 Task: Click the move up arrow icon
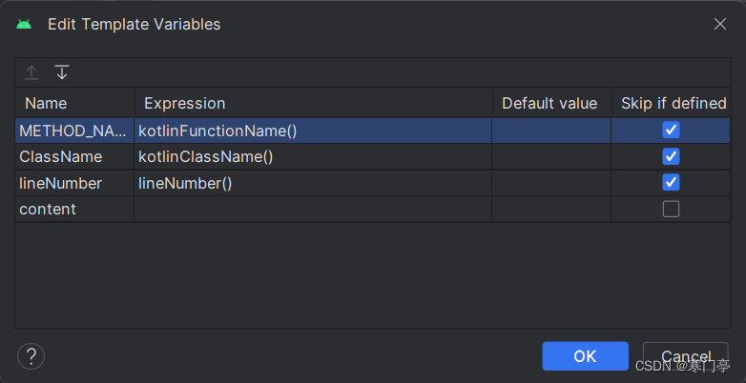pyautogui.click(x=31, y=72)
